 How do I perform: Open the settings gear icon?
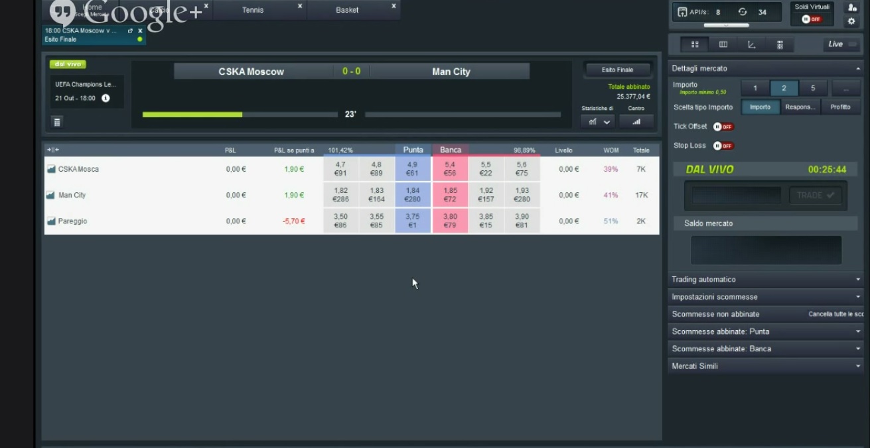tap(851, 21)
